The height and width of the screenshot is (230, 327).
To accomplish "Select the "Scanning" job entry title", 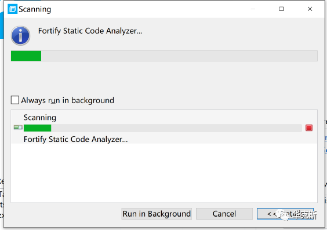I will (39, 118).
